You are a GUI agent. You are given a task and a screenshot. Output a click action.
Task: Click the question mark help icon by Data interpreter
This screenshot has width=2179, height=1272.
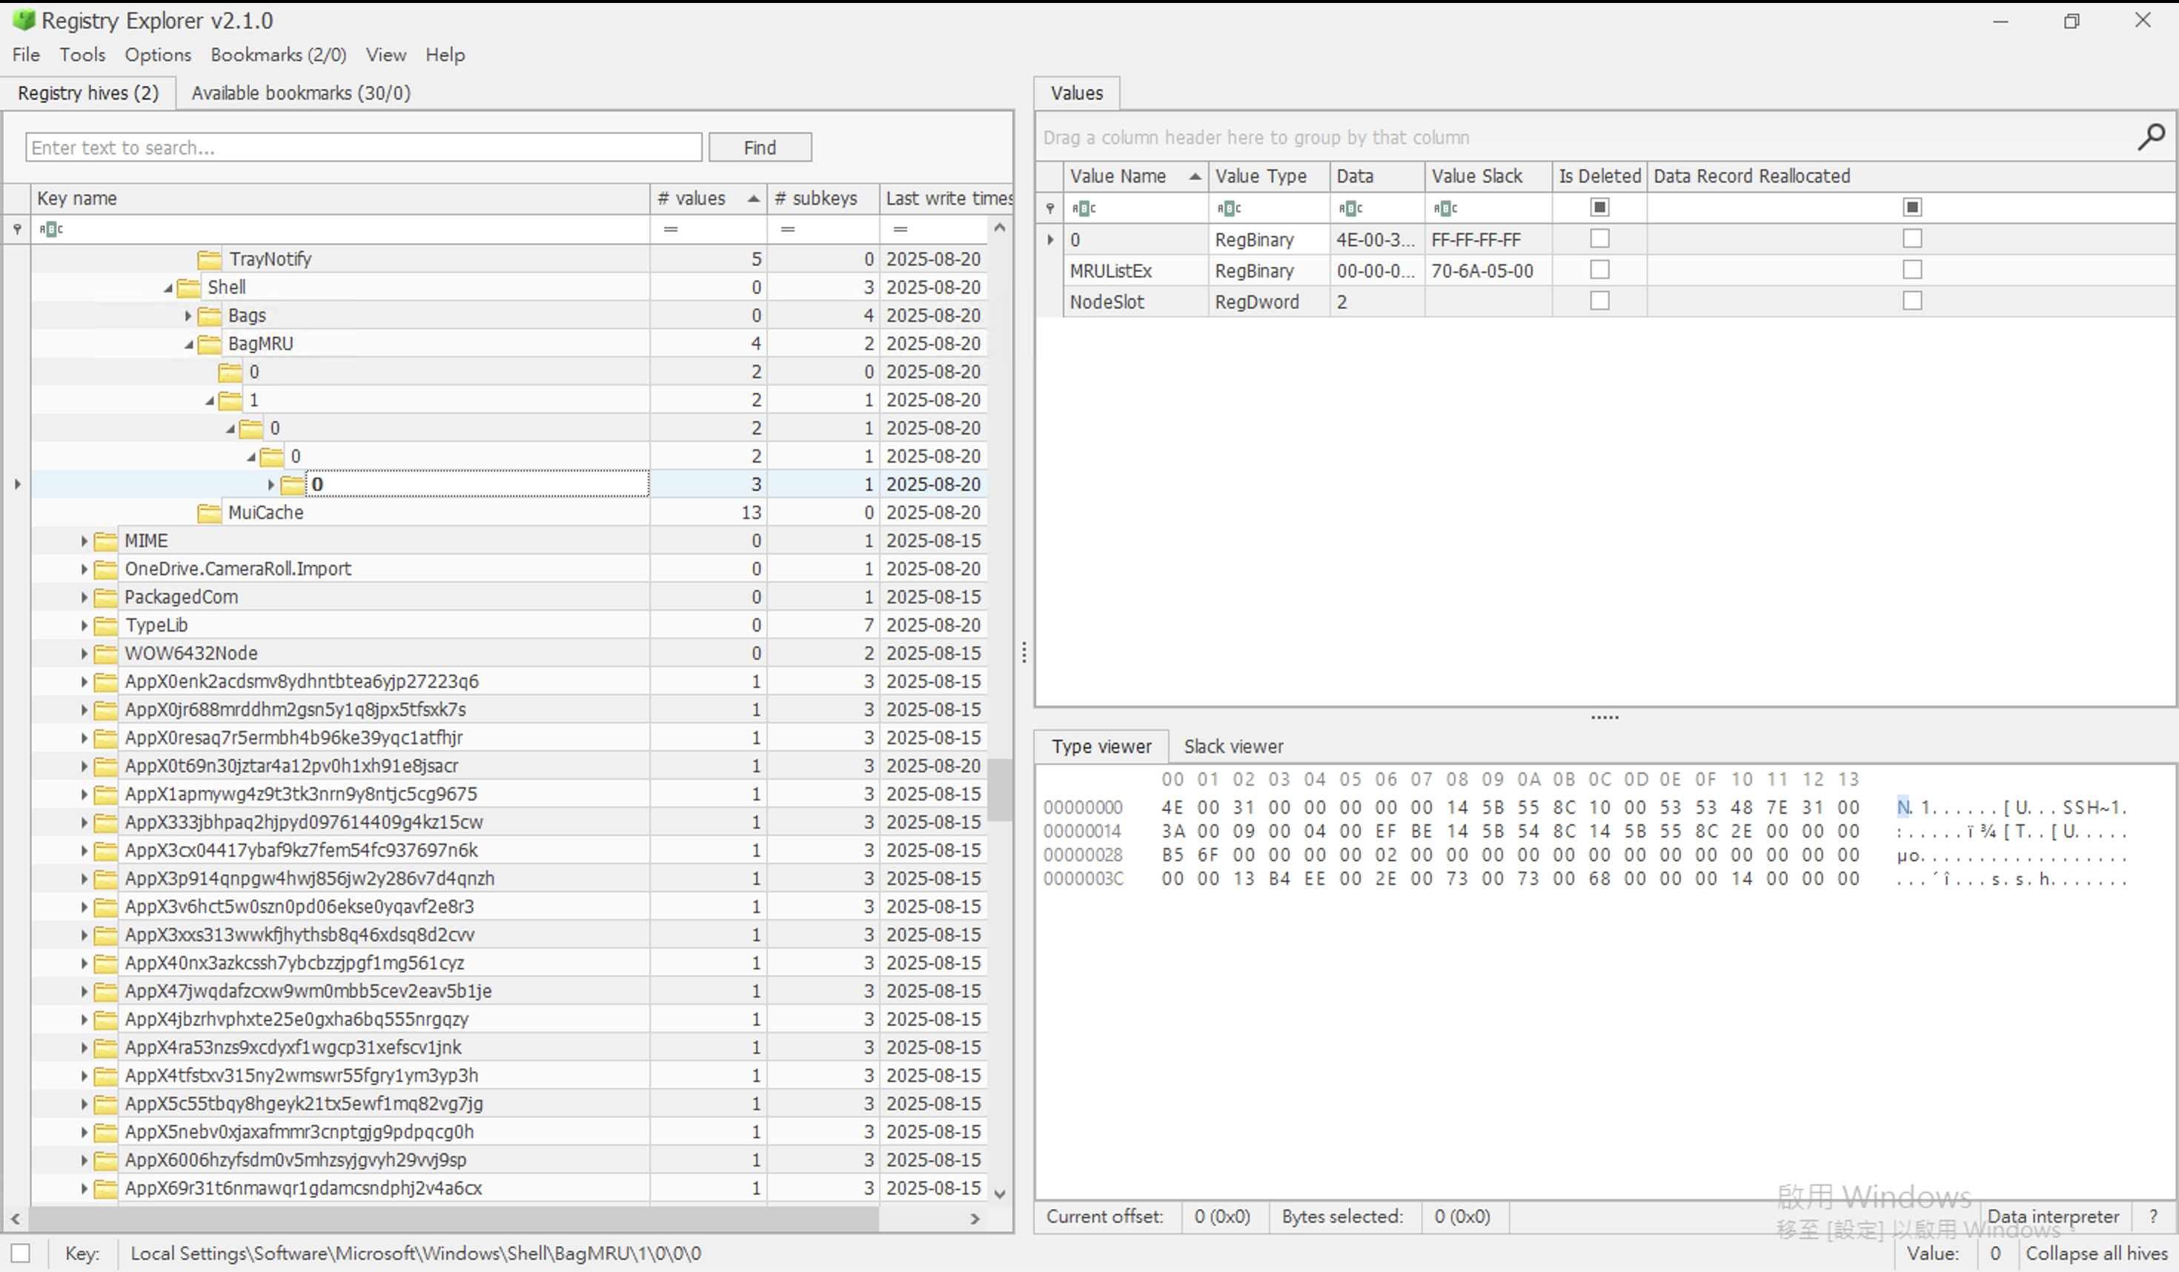(2153, 1216)
